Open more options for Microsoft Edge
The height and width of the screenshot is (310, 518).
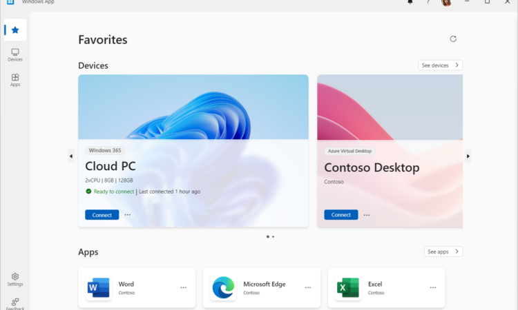pyautogui.click(x=308, y=287)
